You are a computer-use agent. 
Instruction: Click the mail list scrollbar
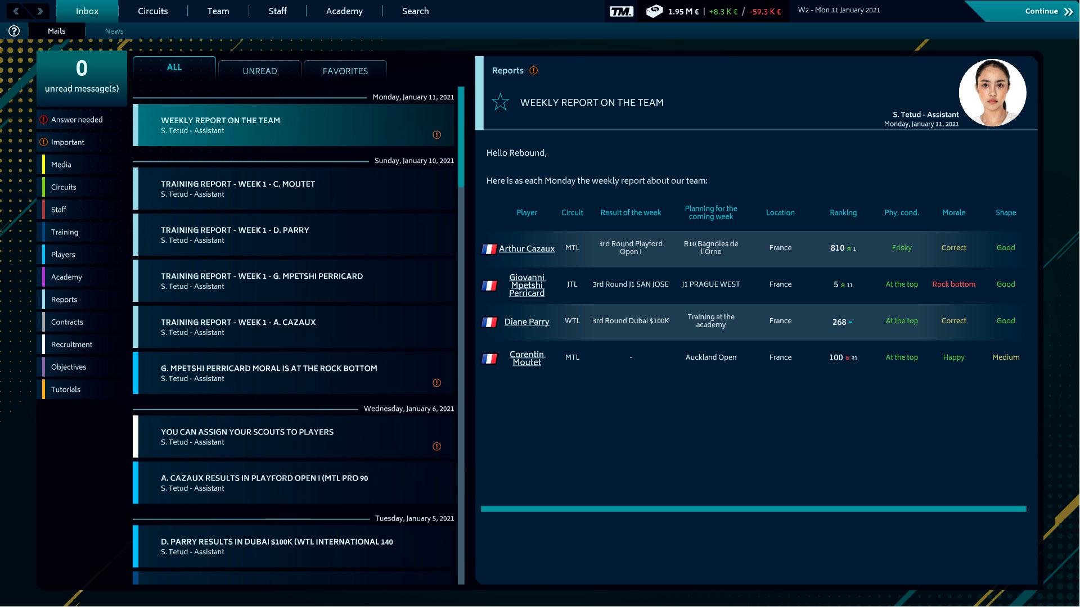pos(461,337)
